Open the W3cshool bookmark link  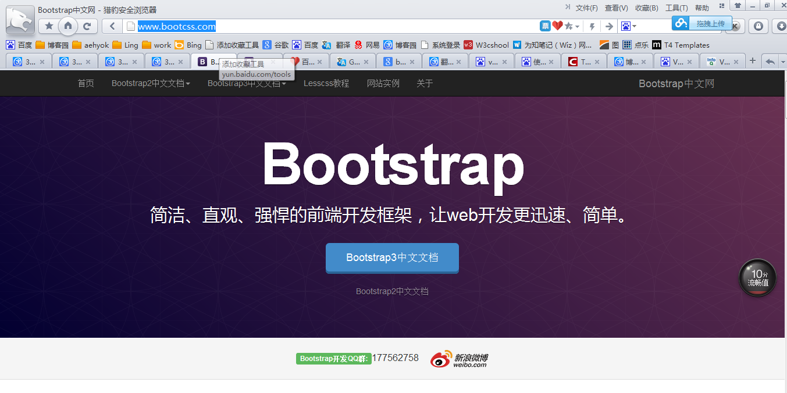[x=491, y=44]
